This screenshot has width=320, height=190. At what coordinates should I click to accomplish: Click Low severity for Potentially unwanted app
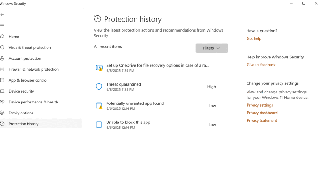tap(212, 106)
